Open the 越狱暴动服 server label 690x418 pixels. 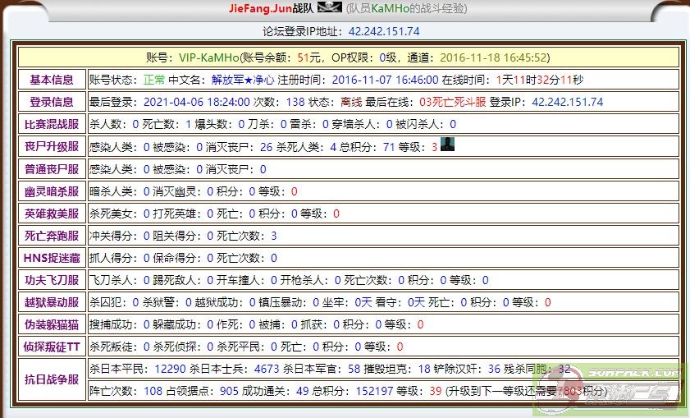[x=52, y=302]
